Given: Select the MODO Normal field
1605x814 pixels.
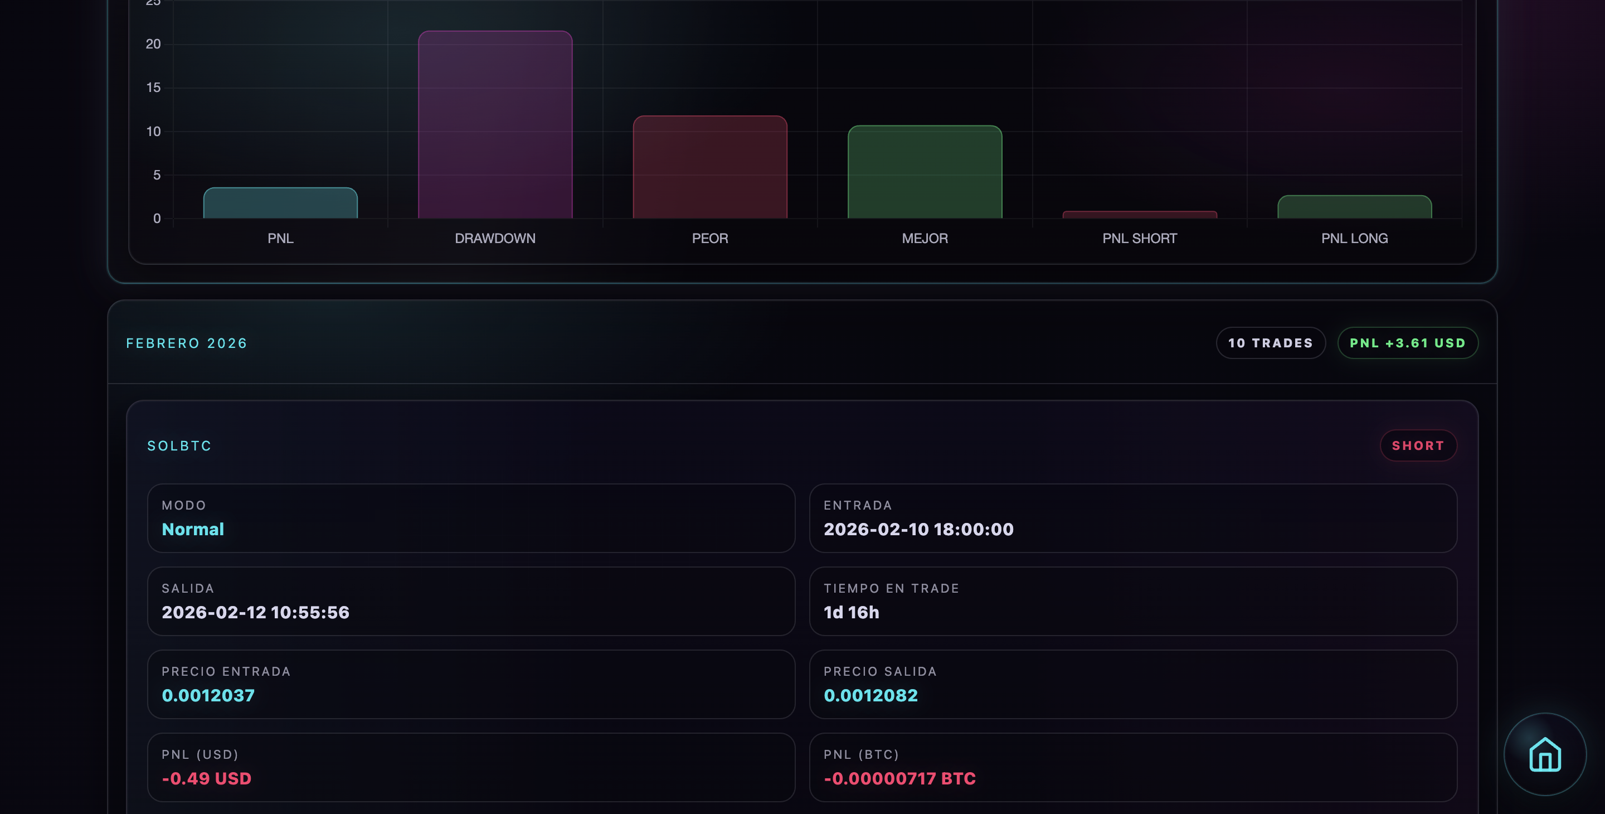Looking at the screenshot, I should tap(470, 518).
